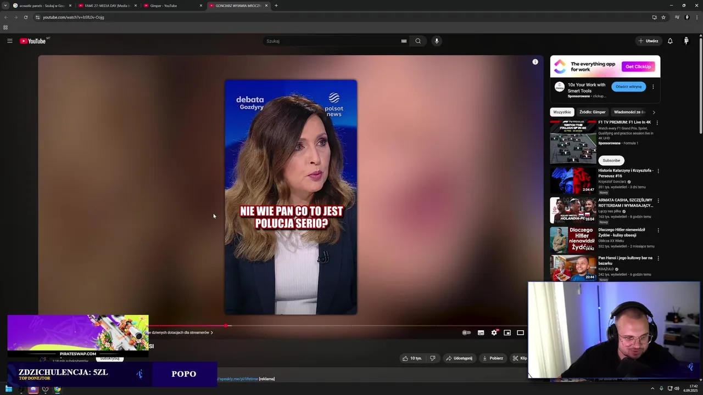
Task: Switch to miniplayer mode
Action: 507,332
